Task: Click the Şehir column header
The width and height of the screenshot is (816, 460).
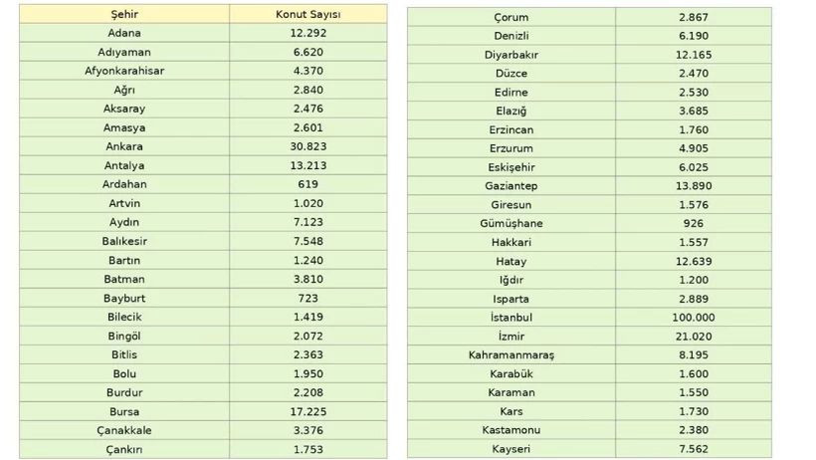Action: click(124, 14)
